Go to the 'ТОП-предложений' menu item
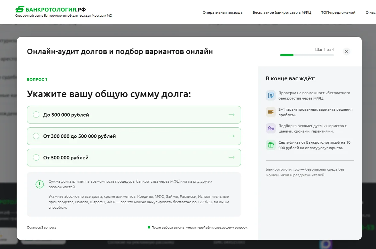 coord(338,12)
